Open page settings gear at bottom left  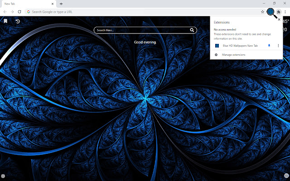pyautogui.click(x=3, y=176)
